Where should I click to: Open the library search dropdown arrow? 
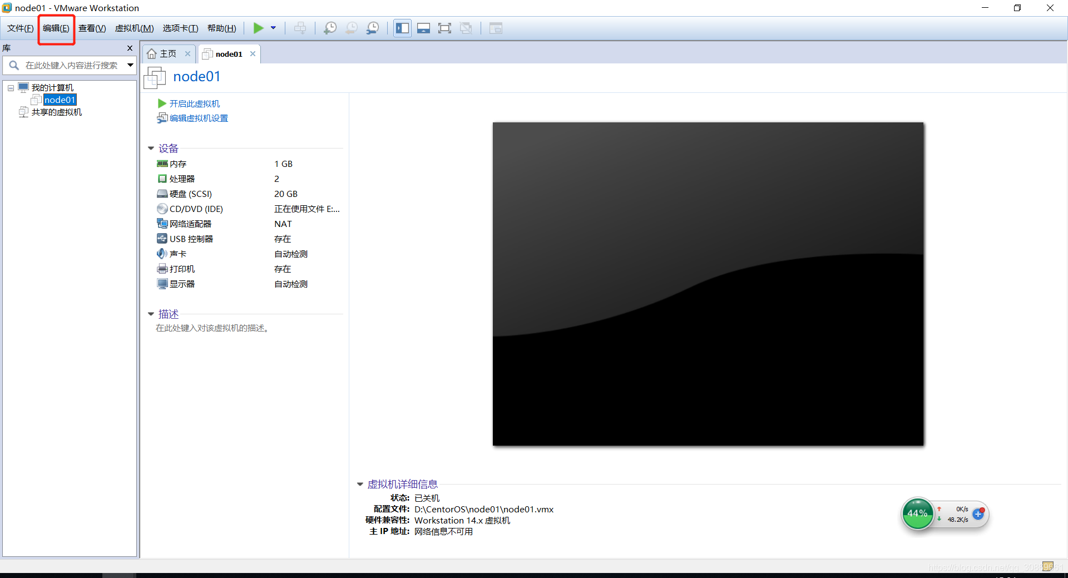[x=130, y=65]
